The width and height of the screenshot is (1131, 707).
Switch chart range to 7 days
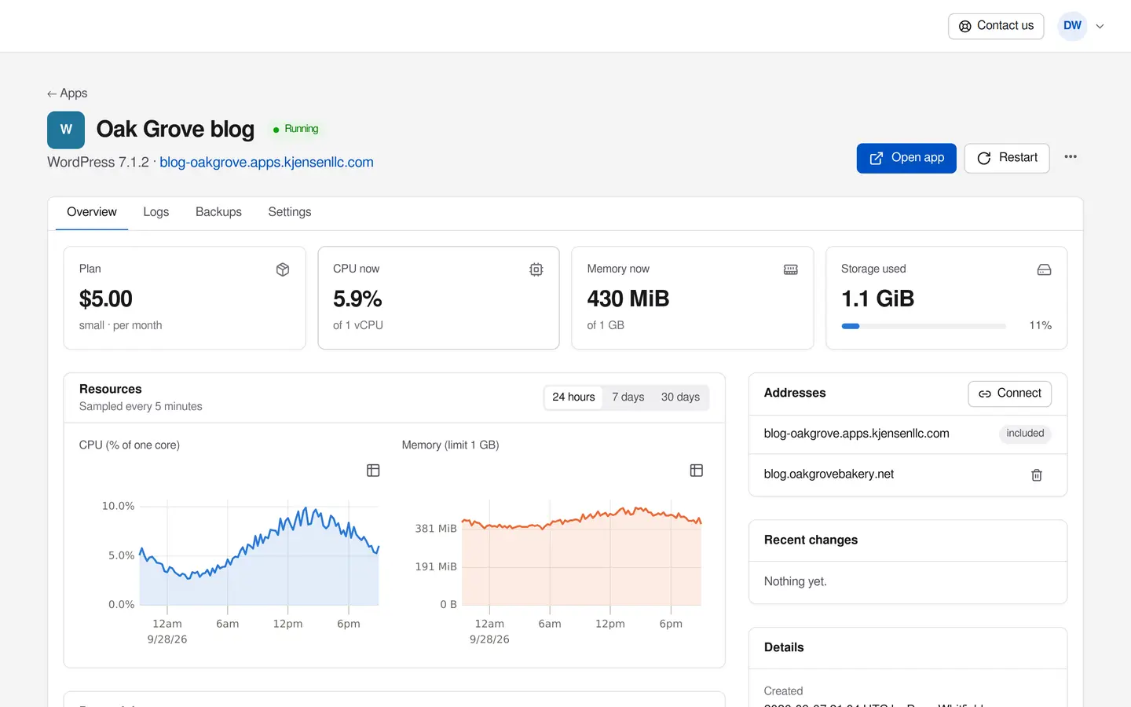tap(628, 397)
